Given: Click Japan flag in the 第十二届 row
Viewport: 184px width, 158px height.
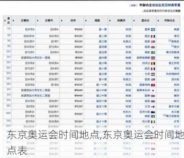Looking at the screenshot, I should pyautogui.click(x=153, y=90).
